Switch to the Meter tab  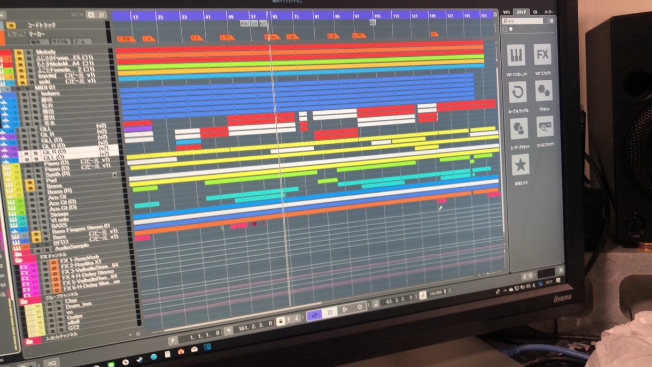(x=549, y=12)
